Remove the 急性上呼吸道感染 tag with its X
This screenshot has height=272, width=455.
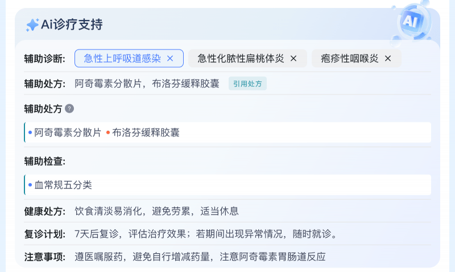[169, 59]
